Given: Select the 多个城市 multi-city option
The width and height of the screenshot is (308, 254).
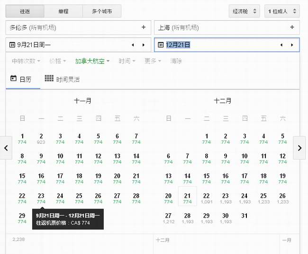Looking at the screenshot, I should point(101,11).
